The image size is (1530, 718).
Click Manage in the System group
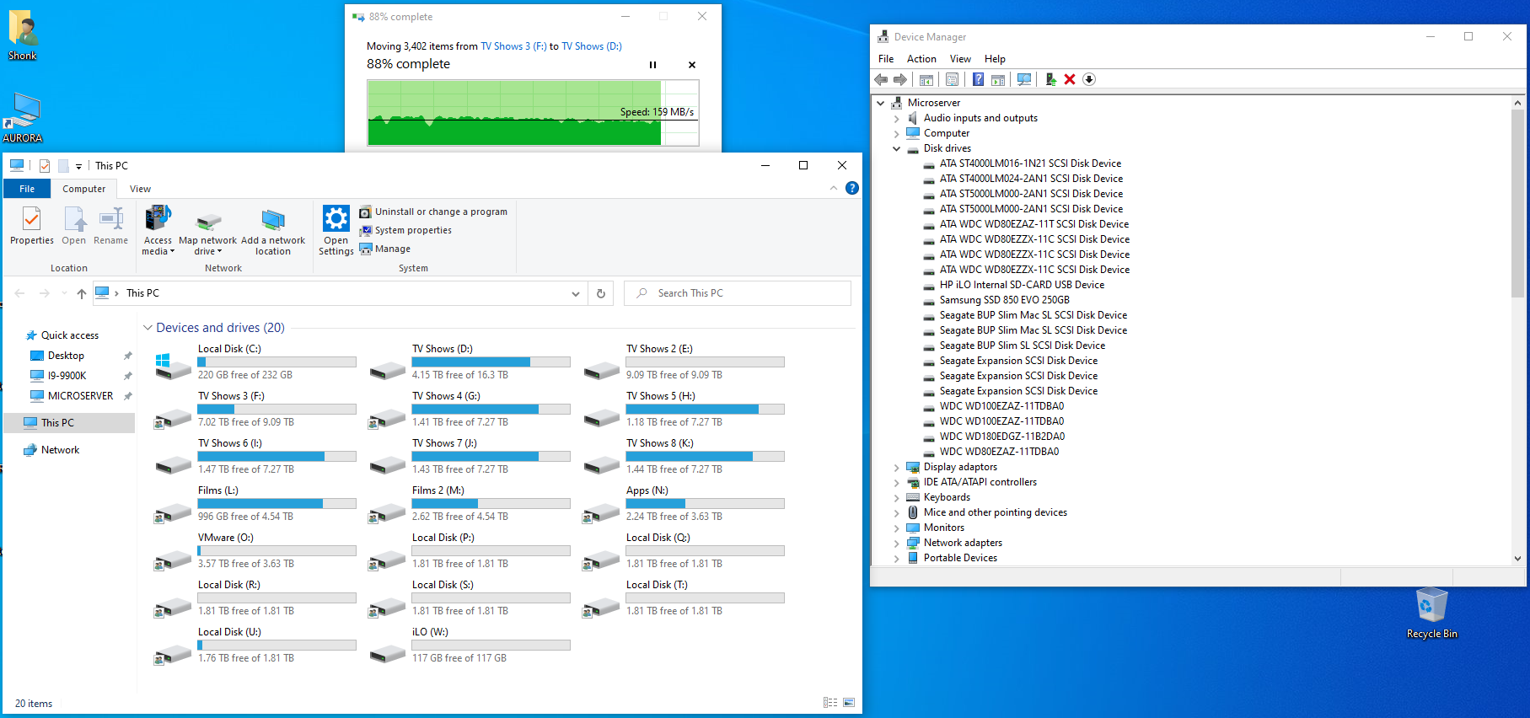385,249
